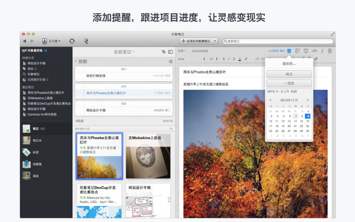355x222 pixels.
Task: Toggle bold text formatting
Action: (x=223, y=59)
